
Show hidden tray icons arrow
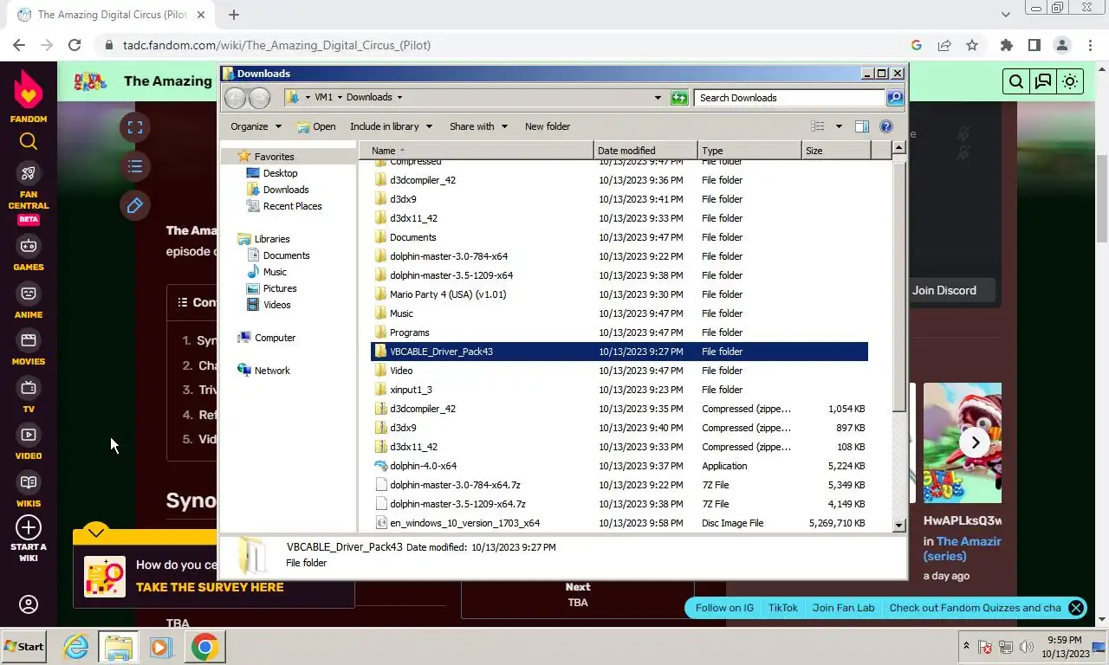click(966, 647)
